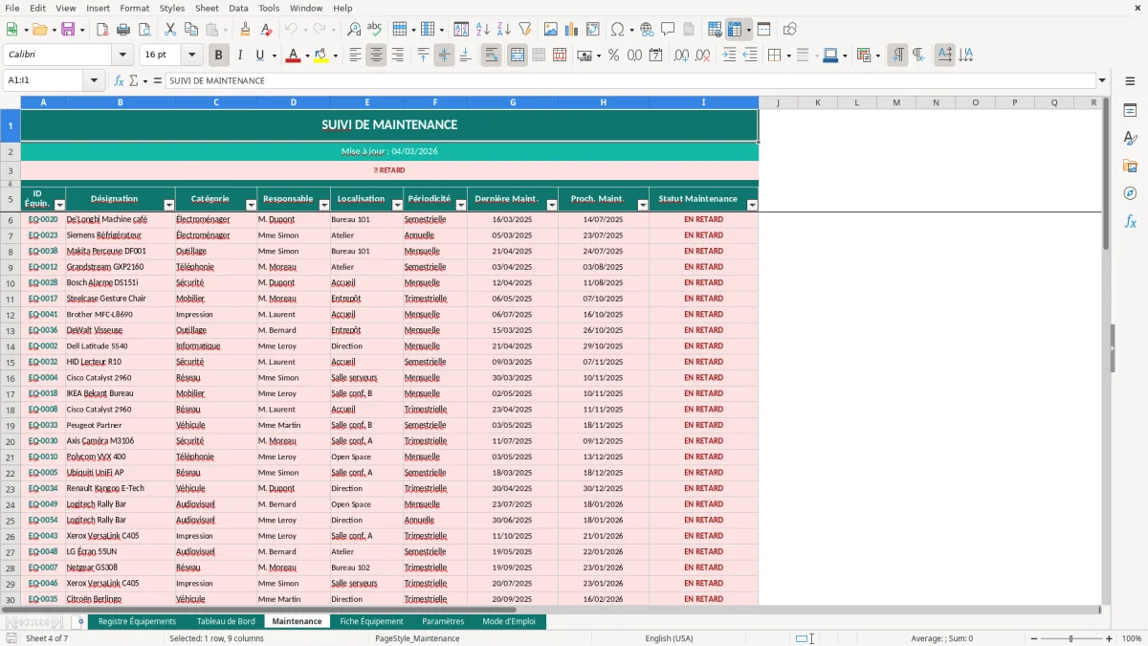The image size is (1148, 646).
Task: Switch to the Tableau de Bord sheet
Action: tap(226, 621)
